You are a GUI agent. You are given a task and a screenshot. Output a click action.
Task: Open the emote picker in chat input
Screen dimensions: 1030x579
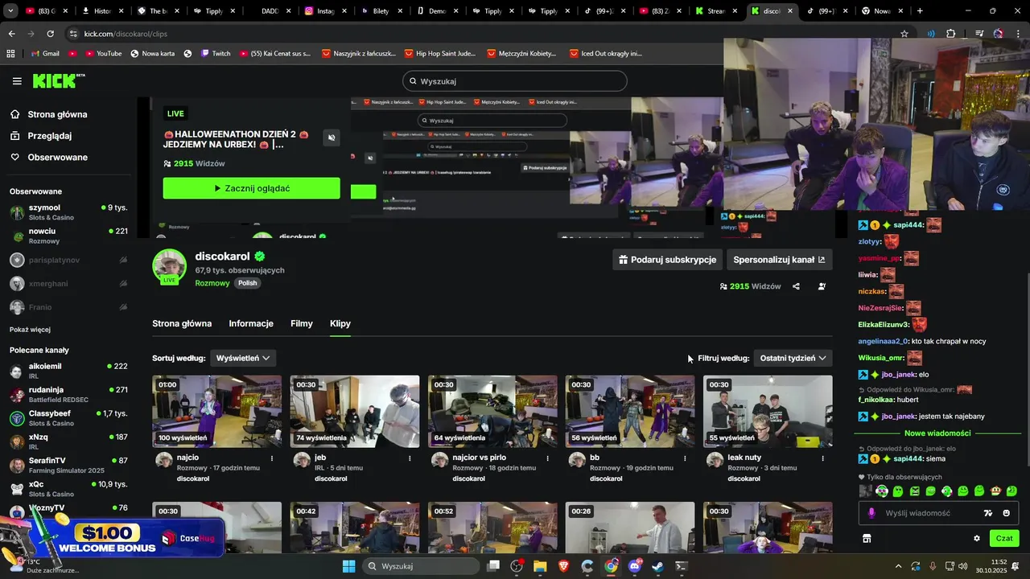[x=1006, y=513]
